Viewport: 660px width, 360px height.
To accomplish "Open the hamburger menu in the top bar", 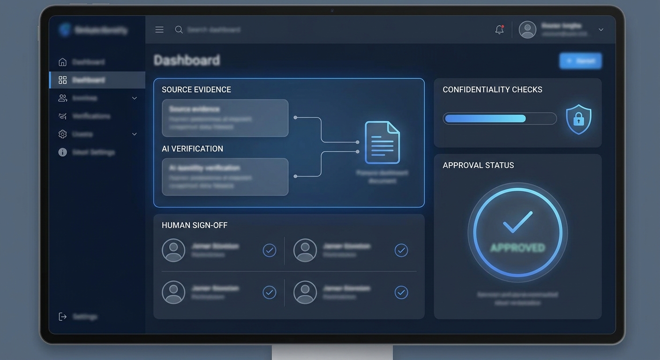I will (x=159, y=30).
